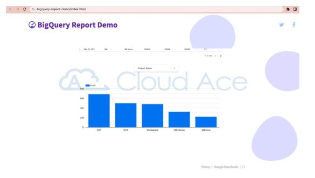This screenshot has width=315, height=178.
Task: Click the address bar showing bigquery-report-demo/index.html
Action: pyautogui.click(x=157, y=9)
